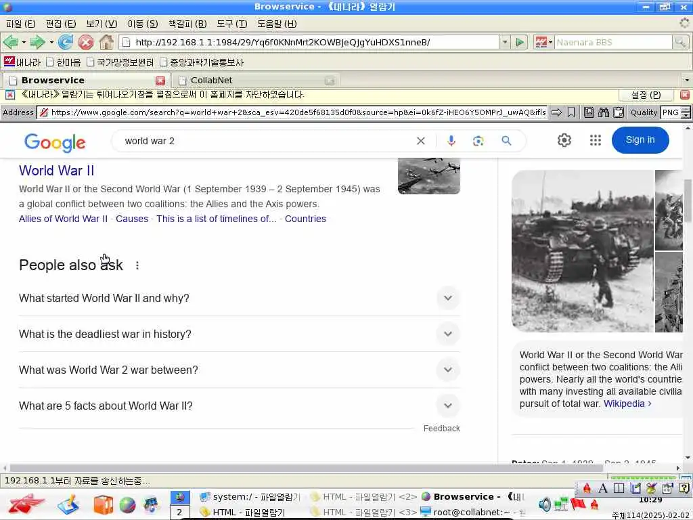Open the 도구 (T) menu

click(x=232, y=24)
